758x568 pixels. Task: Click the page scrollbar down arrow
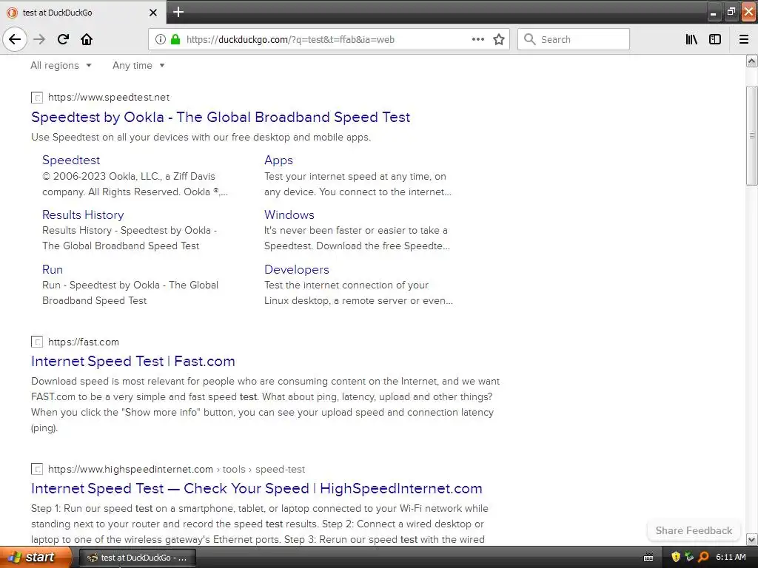tap(752, 539)
